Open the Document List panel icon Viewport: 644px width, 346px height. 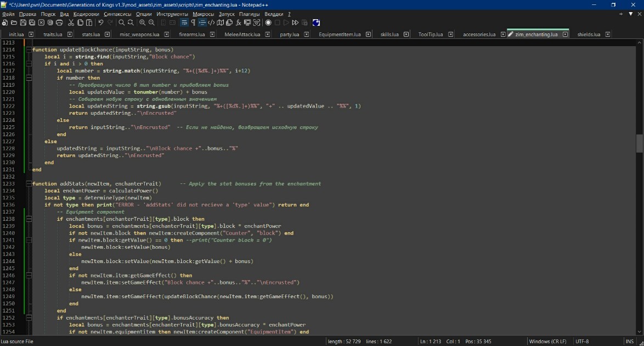[229, 23]
